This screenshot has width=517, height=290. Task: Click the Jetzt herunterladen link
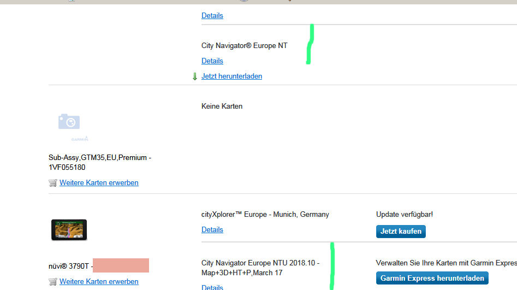tap(232, 76)
